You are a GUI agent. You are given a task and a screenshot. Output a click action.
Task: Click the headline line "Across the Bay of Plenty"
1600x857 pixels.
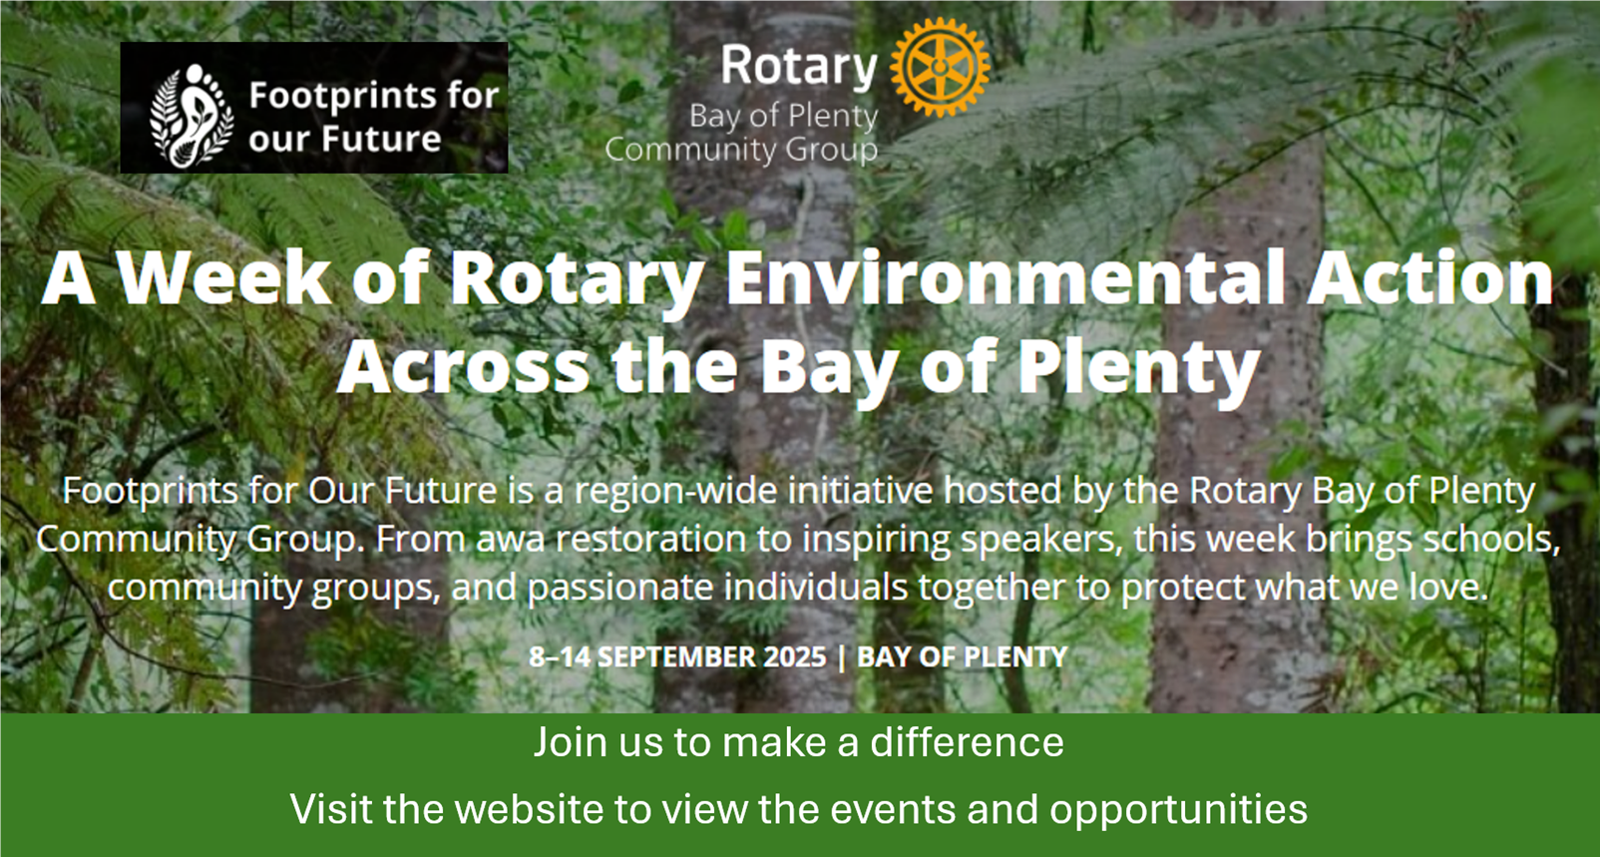798,367
